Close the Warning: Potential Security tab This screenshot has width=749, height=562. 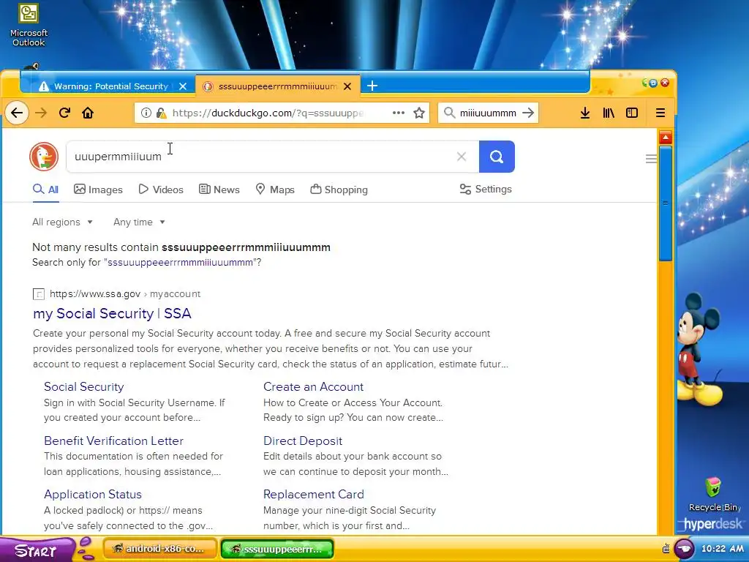[182, 86]
